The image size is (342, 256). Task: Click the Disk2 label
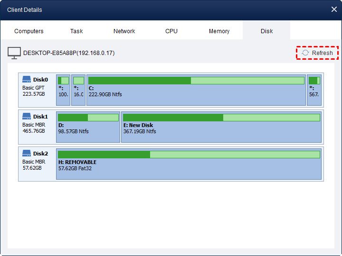click(40, 154)
